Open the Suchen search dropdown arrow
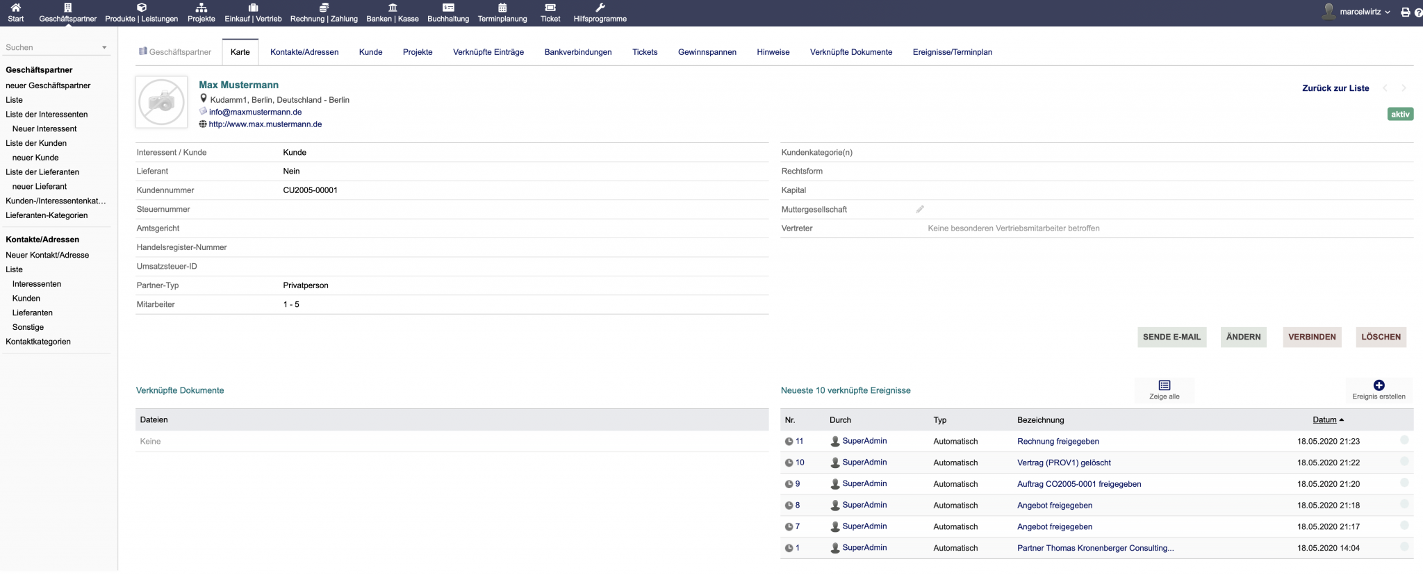 point(104,48)
